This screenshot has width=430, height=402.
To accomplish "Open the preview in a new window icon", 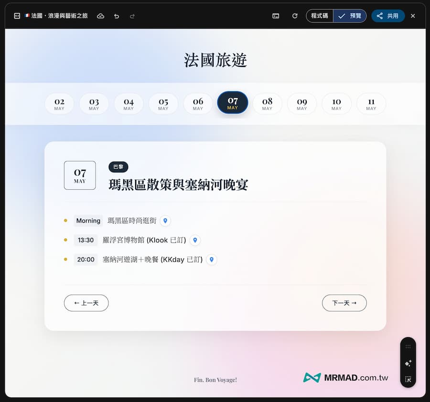I will click(276, 16).
